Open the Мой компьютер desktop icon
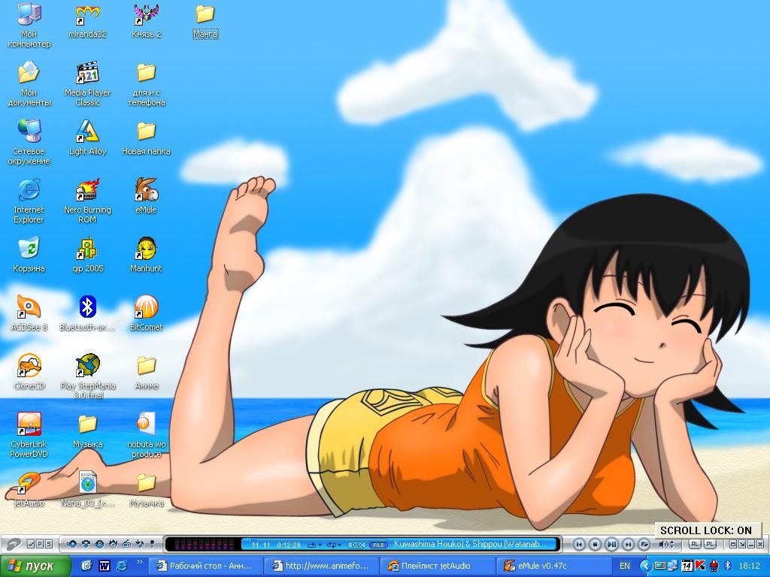Viewport: 770px width, 577px height. click(x=29, y=25)
